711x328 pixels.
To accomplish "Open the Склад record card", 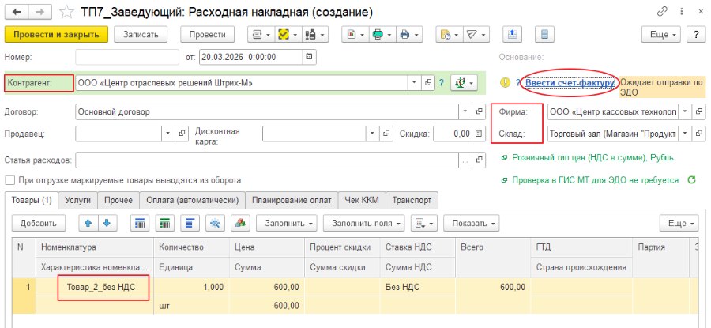I will [x=699, y=134].
